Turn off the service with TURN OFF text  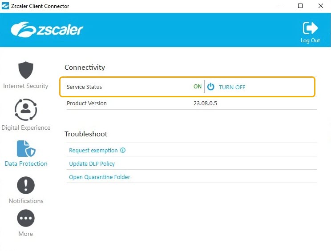coord(232,87)
